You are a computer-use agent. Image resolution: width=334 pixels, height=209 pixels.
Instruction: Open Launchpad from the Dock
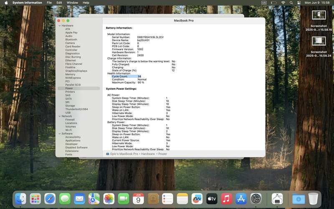point(35,199)
